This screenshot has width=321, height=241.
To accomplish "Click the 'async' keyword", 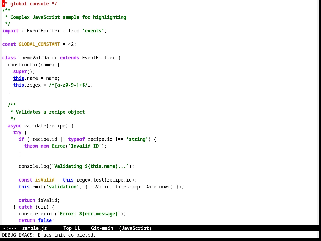I will [14, 126].
